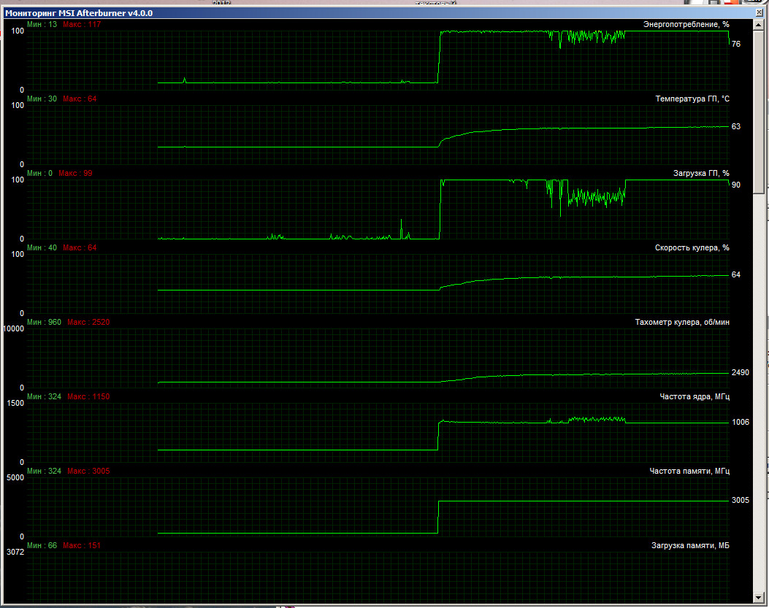769x608 pixels.
Task: Click the 'Макс : 117' power value
Action: tap(82, 25)
